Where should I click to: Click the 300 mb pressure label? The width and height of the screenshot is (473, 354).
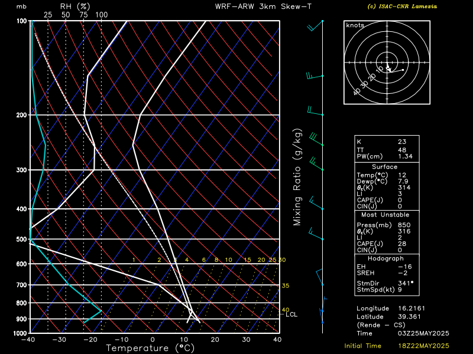coord(22,170)
